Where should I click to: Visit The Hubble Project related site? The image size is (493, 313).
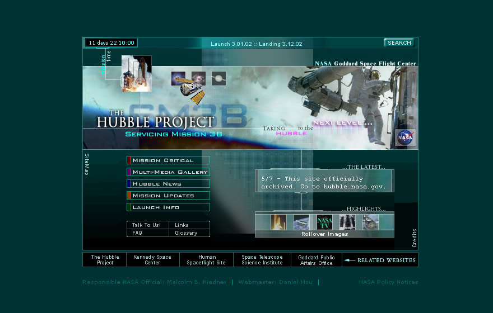pos(105,260)
